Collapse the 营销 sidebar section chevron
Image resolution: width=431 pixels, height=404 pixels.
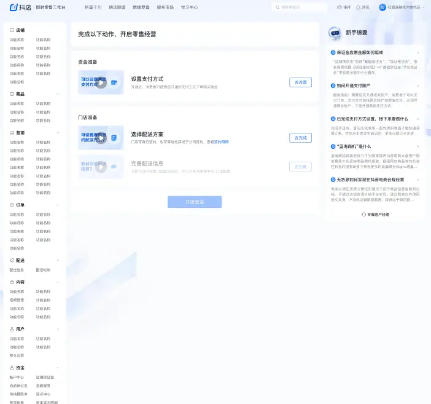58,133
